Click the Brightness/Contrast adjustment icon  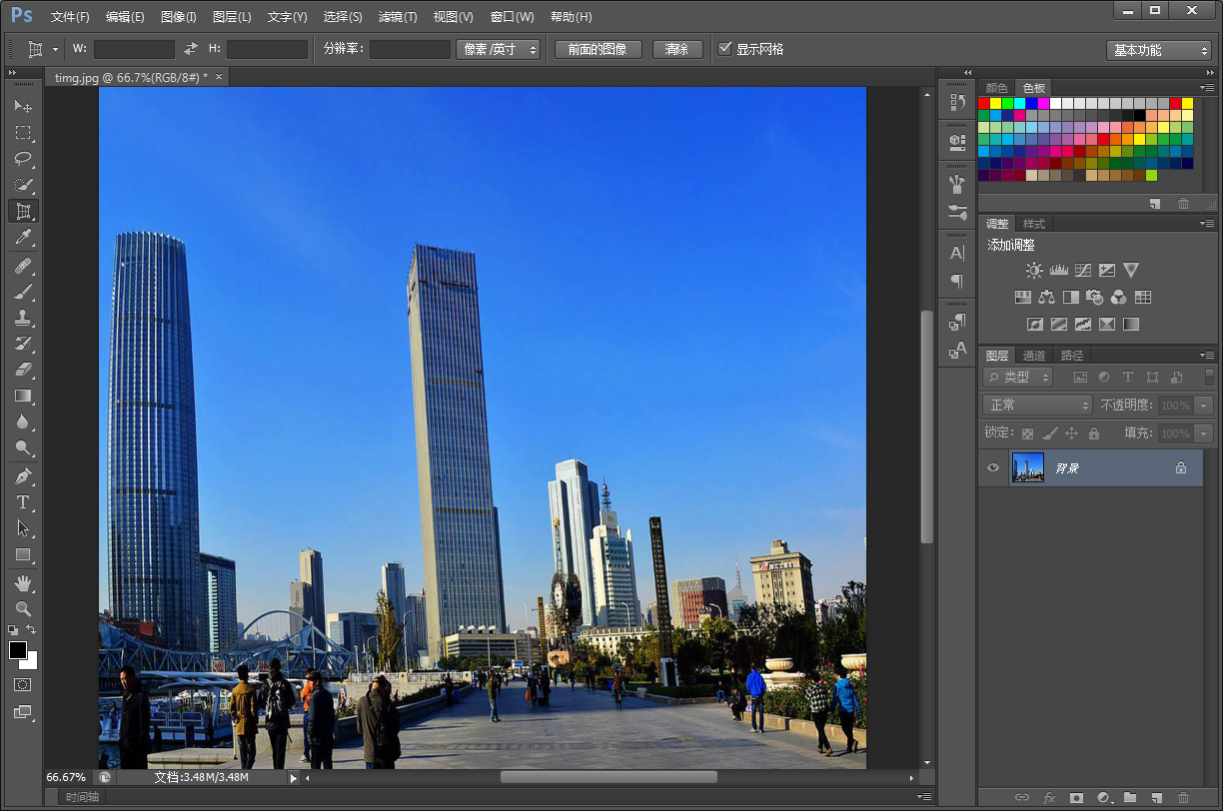point(1034,271)
